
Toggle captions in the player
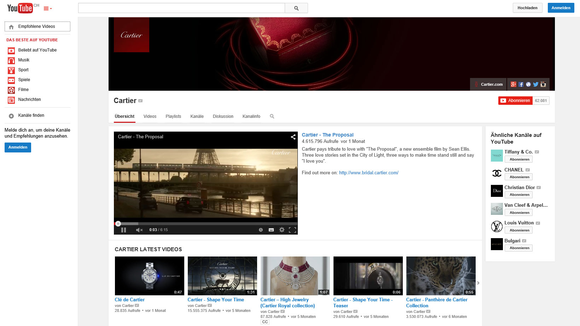271,230
